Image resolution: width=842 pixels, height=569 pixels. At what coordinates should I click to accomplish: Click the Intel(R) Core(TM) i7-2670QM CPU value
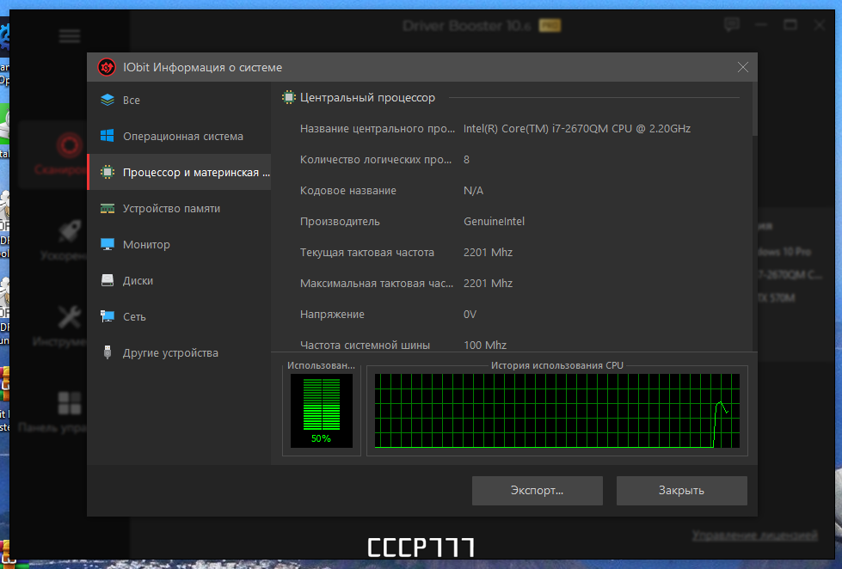click(x=577, y=128)
